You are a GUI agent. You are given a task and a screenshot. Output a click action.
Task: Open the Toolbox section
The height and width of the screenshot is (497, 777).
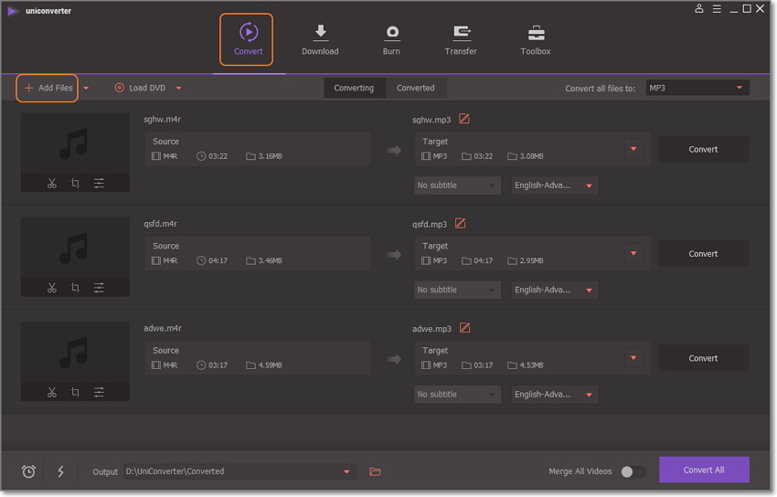pyautogui.click(x=536, y=40)
